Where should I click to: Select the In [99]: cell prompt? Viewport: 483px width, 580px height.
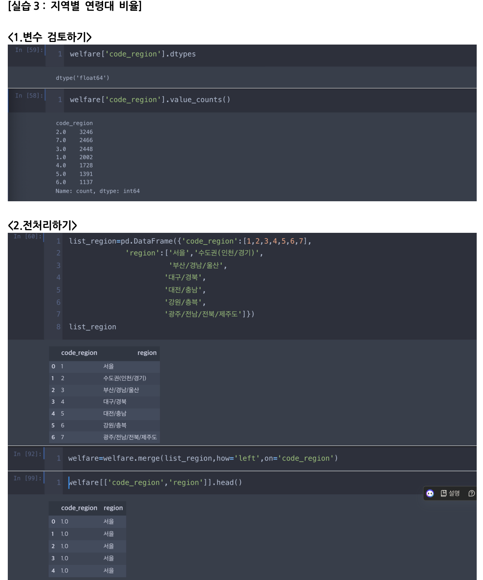pos(27,478)
